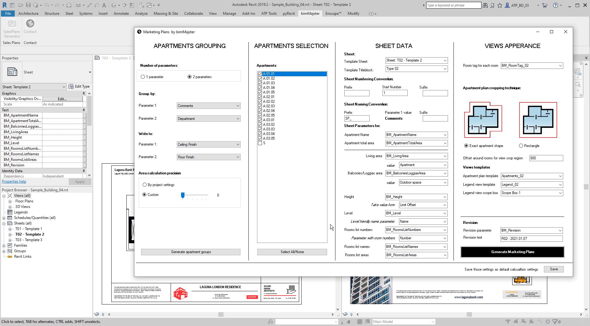Select the 1 parameter radio button
This screenshot has height=326, width=590.
143,77
